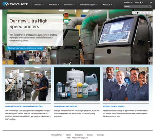
Task: Expand the Service and Support dropdown
Action: coord(89,5)
